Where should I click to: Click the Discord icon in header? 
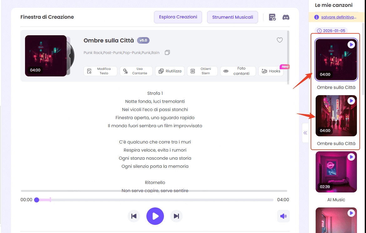click(x=286, y=17)
